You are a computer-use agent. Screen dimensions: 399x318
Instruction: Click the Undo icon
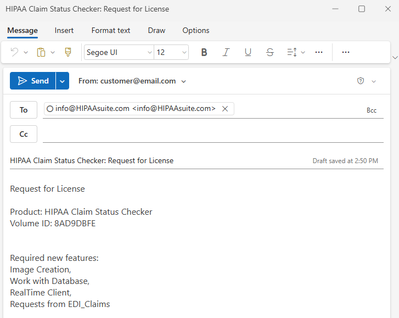click(x=14, y=52)
